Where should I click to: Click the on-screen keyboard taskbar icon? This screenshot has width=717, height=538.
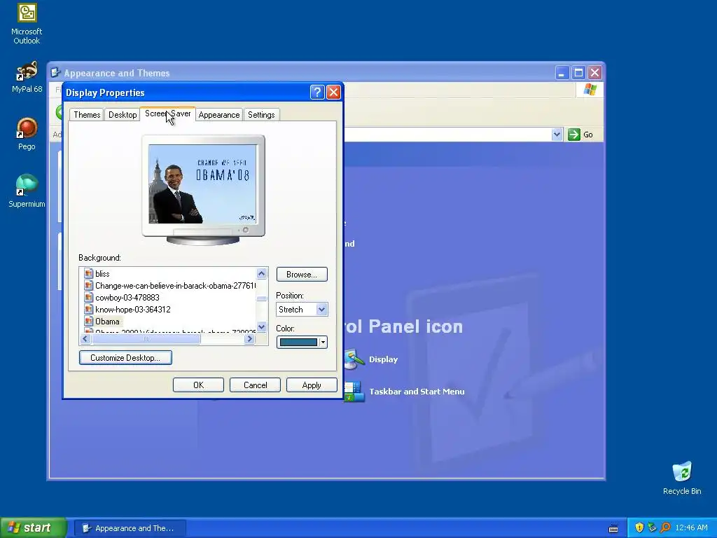pos(613,528)
